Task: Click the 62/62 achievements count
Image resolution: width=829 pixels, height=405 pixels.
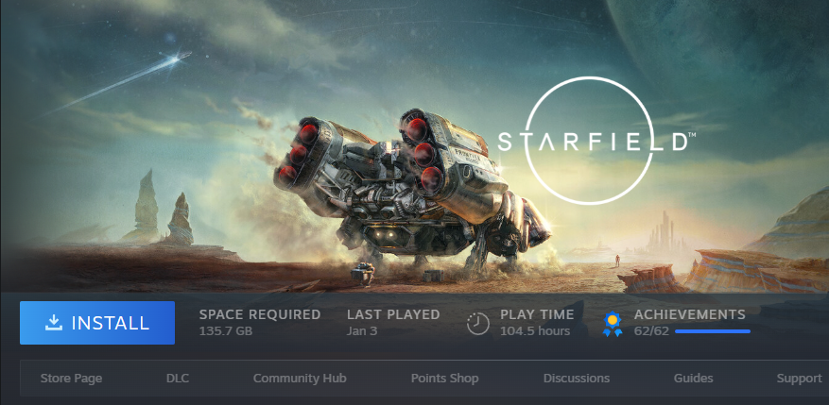Action: pyautogui.click(x=651, y=331)
